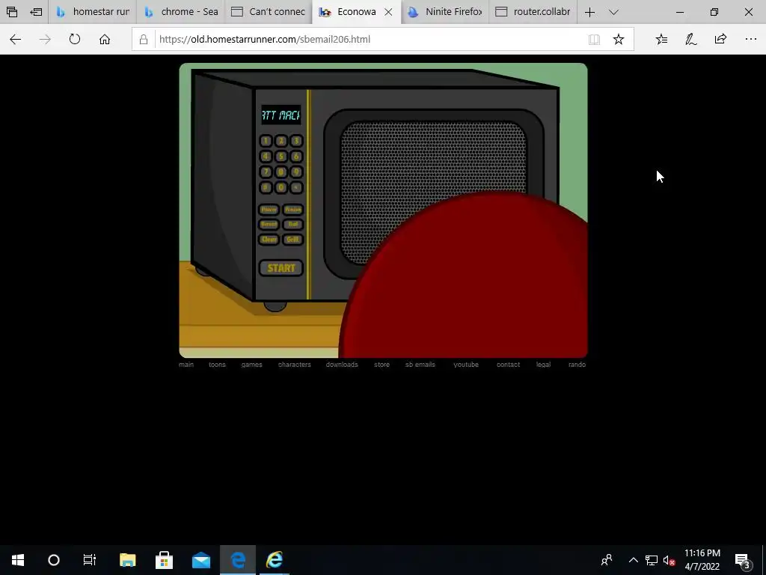
Task: Open Task View
Action: tap(90, 560)
